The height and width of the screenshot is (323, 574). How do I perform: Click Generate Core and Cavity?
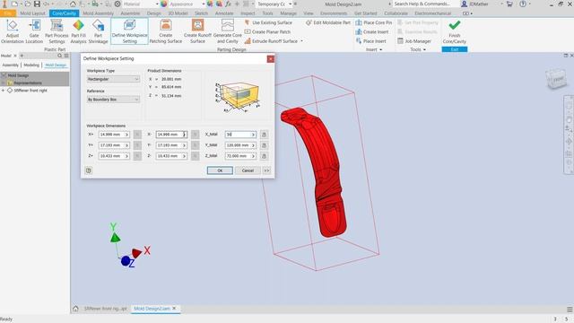click(227, 31)
